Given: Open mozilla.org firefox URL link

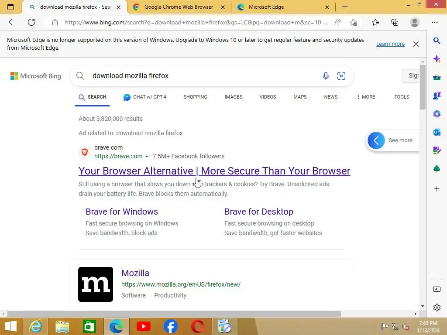Looking at the screenshot, I should point(181,284).
